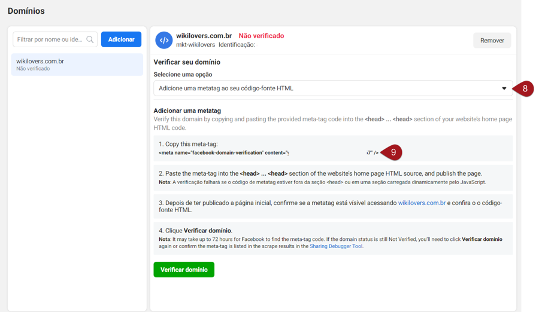
Task: Click the Domínios page heading
Action: (x=26, y=11)
